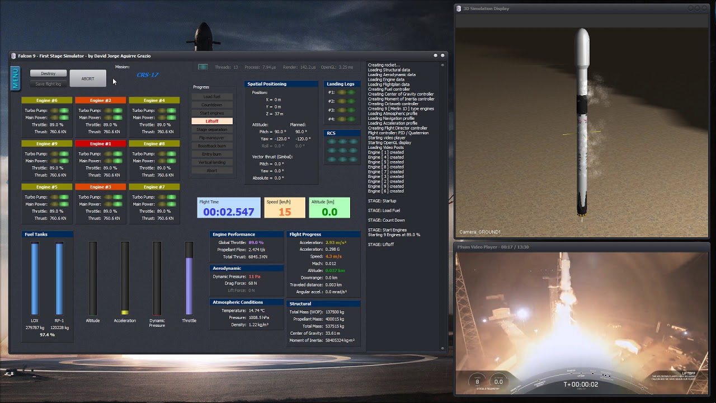Click the Destroy button
The width and height of the screenshot is (716, 403).
(x=48, y=73)
